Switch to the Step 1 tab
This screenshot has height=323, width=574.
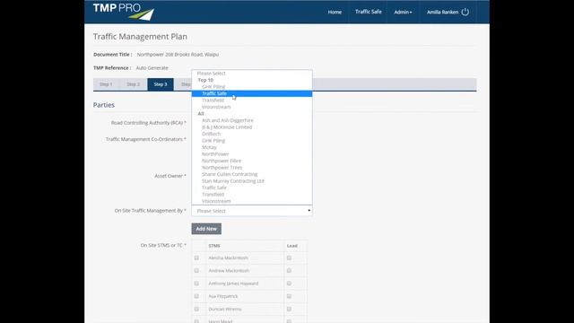click(x=106, y=84)
